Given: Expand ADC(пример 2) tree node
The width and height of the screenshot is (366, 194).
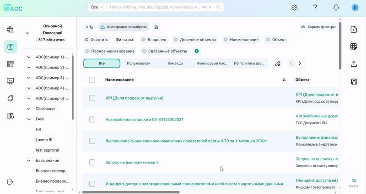Looking at the screenshot, I should point(29,68).
